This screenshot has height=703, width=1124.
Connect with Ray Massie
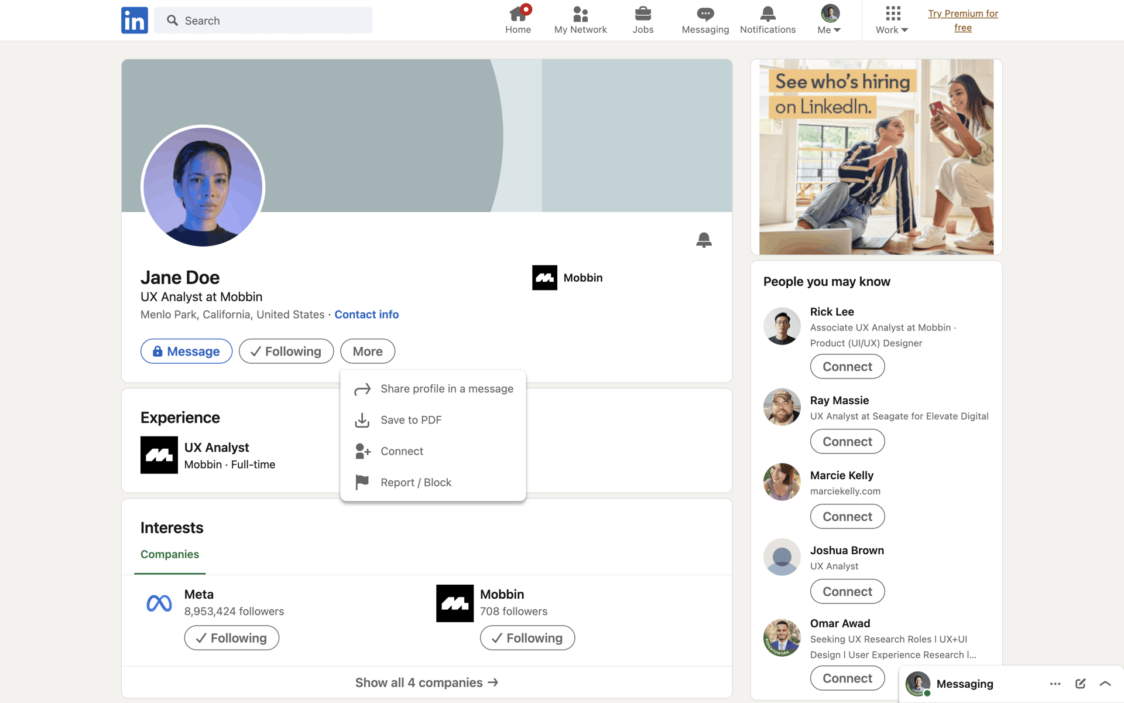click(x=847, y=442)
